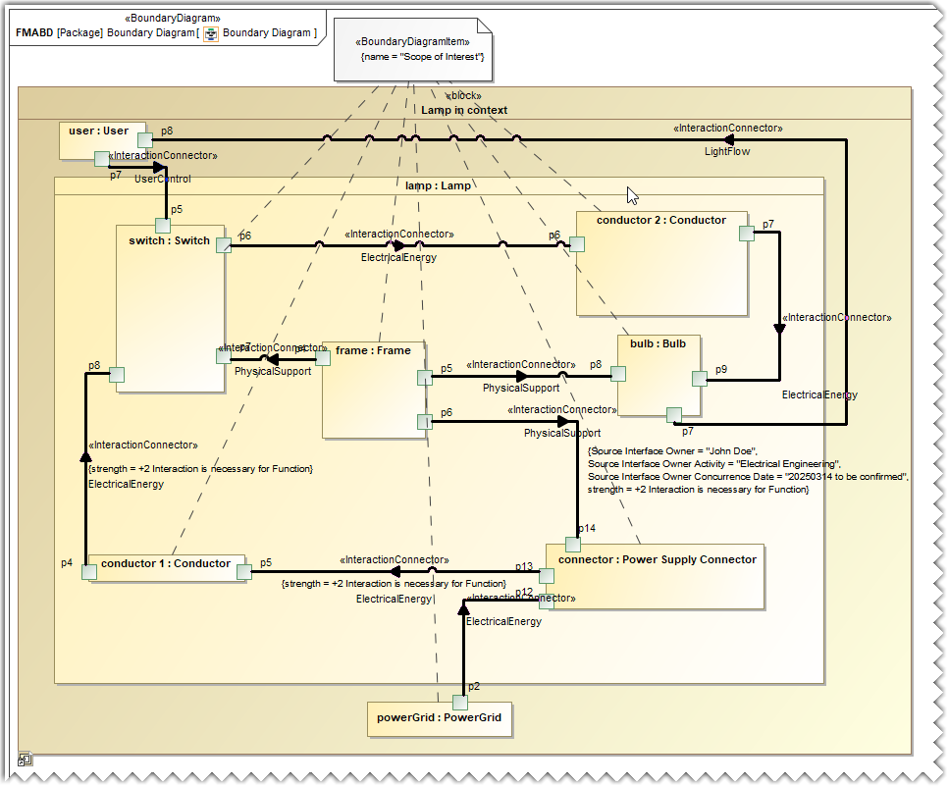
Task: Click the lamp : Lamp title bar
Action: [439, 185]
